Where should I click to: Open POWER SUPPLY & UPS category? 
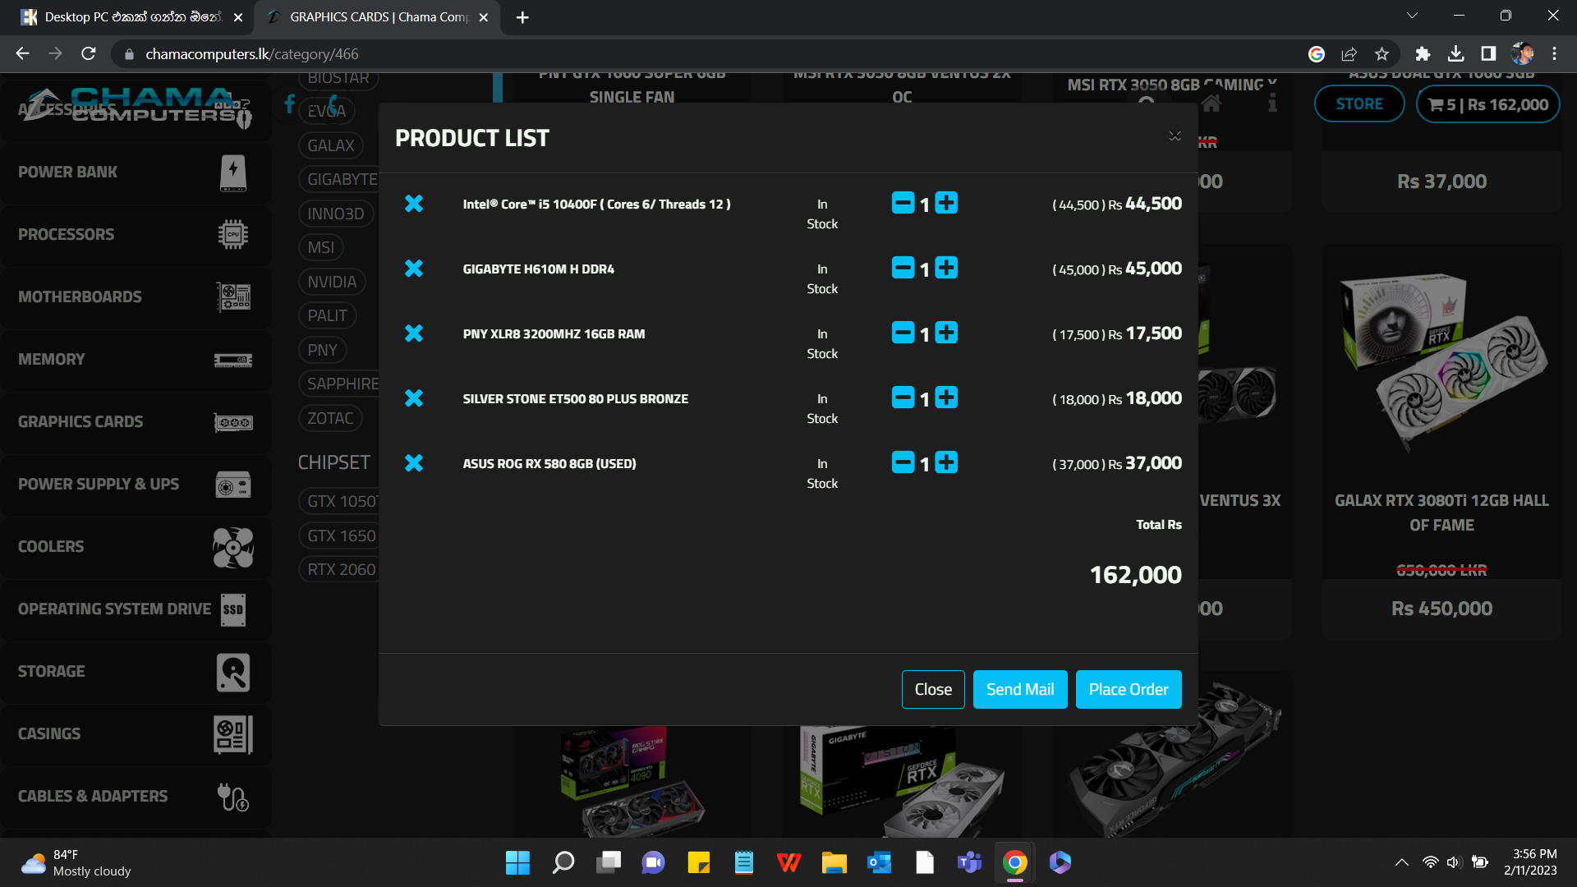[x=136, y=485]
